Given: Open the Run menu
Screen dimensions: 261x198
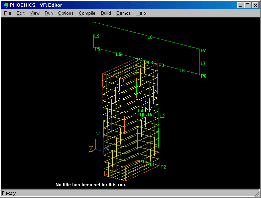Looking at the screenshot, I should (x=48, y=13).
